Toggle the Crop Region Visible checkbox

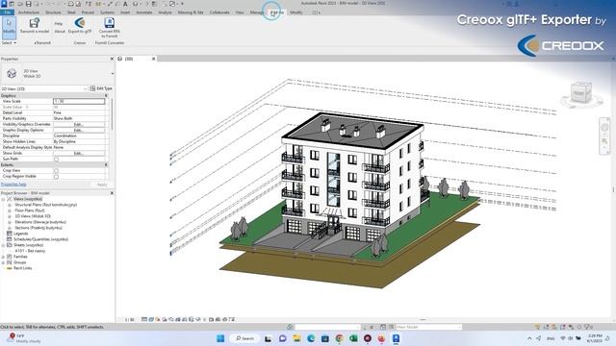[56, 177]
